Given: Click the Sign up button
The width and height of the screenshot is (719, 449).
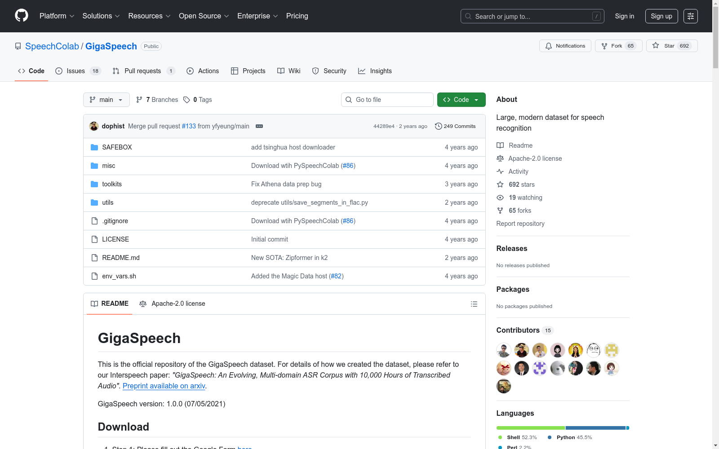Looking at the screenshot, I should click(661, 16).
